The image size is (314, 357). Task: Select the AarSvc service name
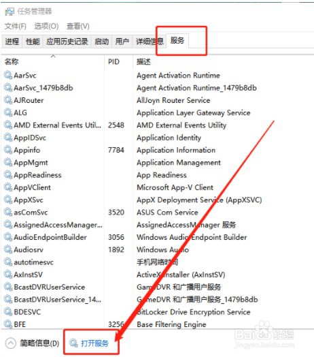click(x=25, y=75)
